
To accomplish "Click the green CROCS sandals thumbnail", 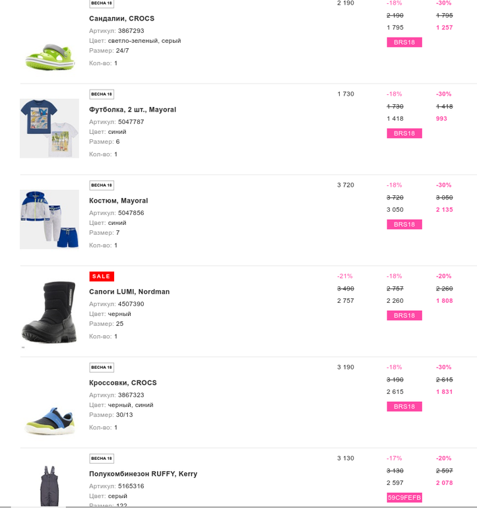I will (49, 55).
